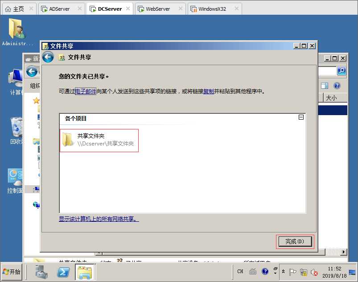
Task: Collapse the 各个项目 section
Action: 301,117
